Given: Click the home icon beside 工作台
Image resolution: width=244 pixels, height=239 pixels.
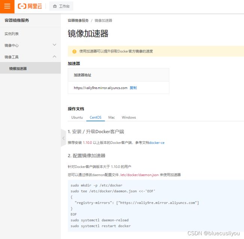Looking at the screenshot, I should pyautogui.click(x=55, y=6).
